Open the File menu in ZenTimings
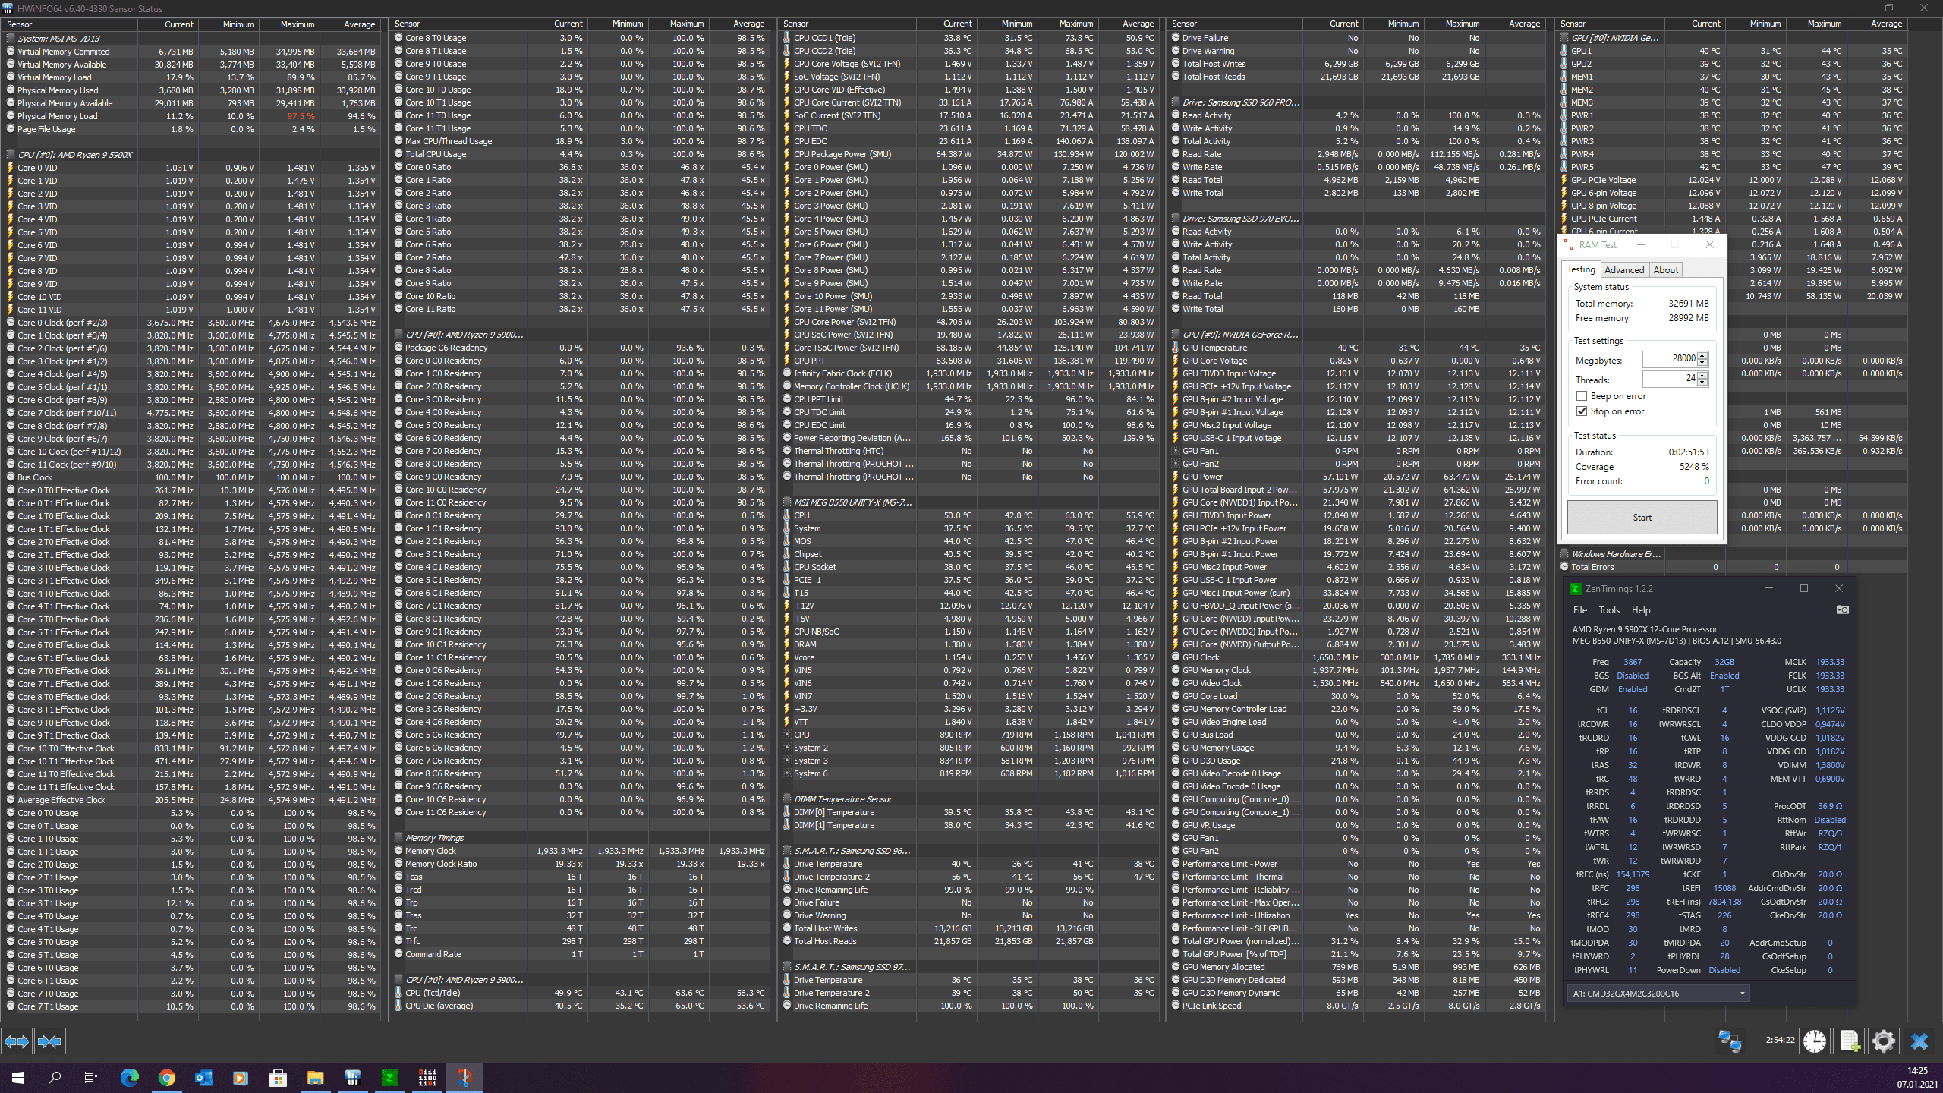The image size is (1943, 1093). coord(1580,610)
